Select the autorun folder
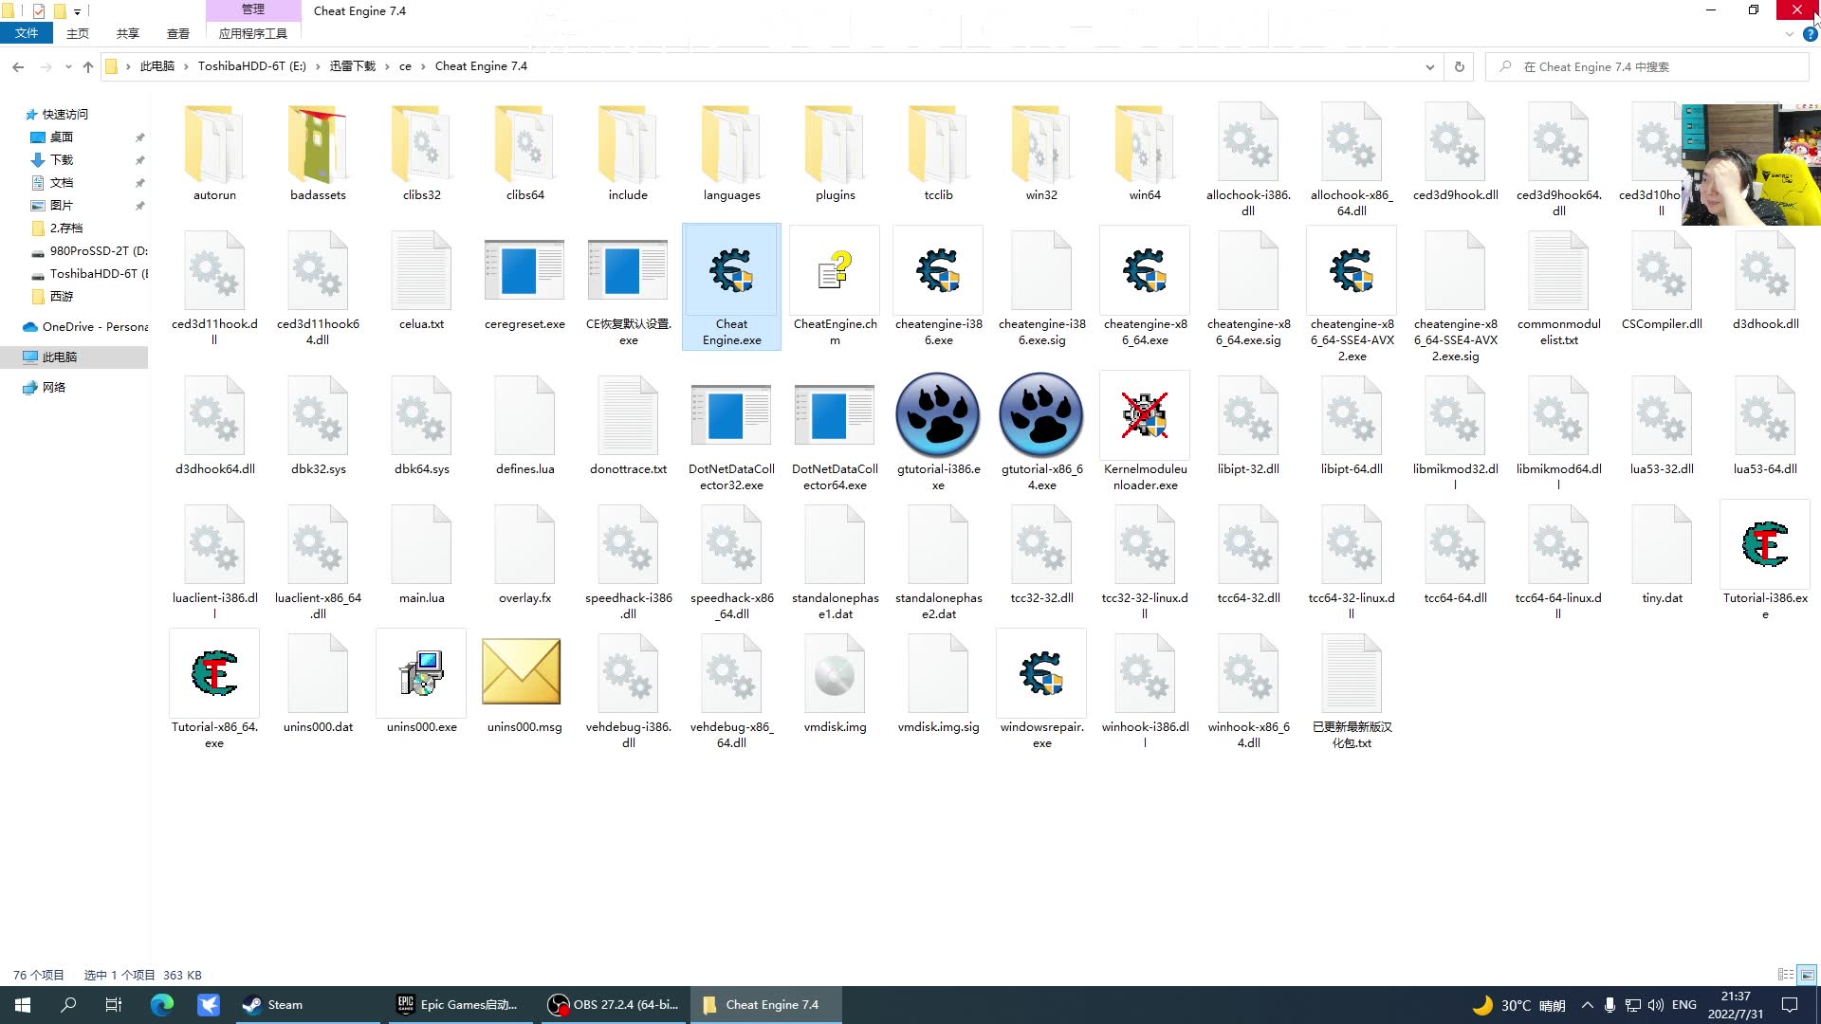The height and width of the screenshot is (1024, 1821). [214, 144]
